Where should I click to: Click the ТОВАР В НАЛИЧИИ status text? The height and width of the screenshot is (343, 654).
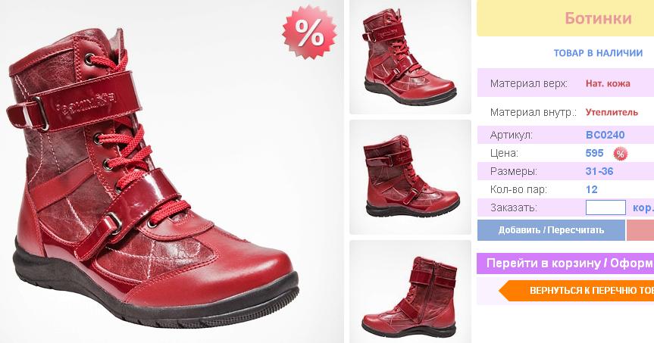point(598,53)
